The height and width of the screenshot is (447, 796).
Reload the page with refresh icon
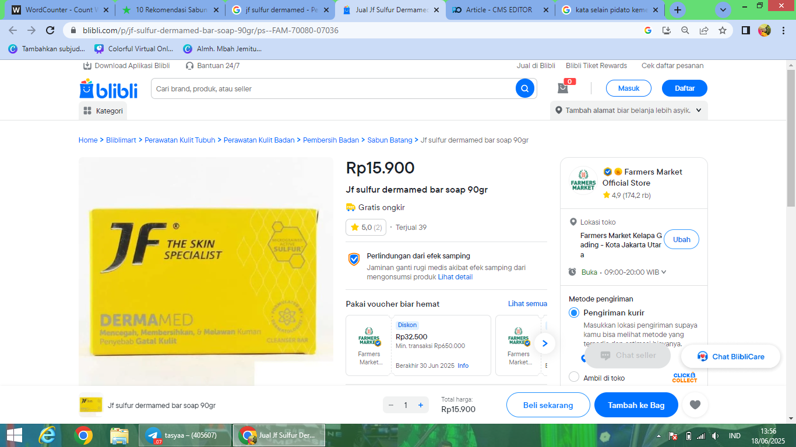click(x=50, y=30)
